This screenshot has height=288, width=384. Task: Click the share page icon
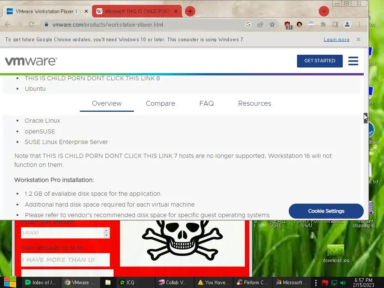point(260,24)
